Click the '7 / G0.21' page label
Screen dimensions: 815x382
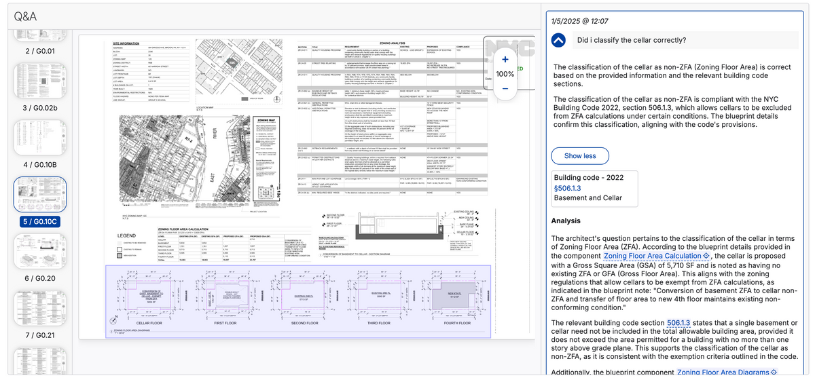point(40,335)
